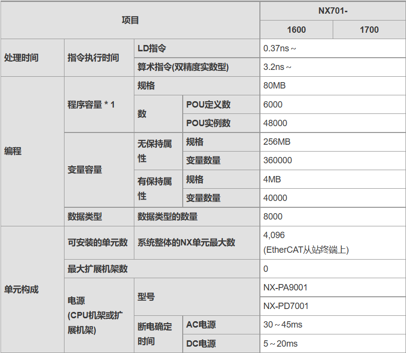Select the AC电源 label cell
Screen dimensions: 406x353
click(201, 325)
